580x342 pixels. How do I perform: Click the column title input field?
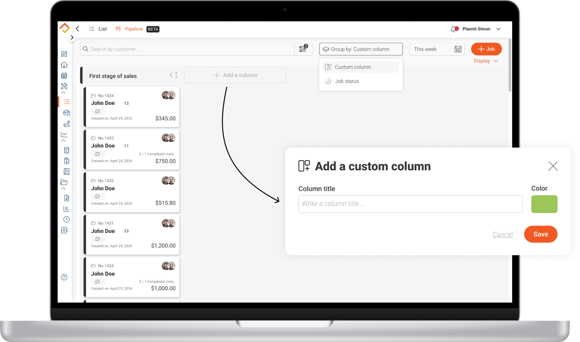point(410,204)
